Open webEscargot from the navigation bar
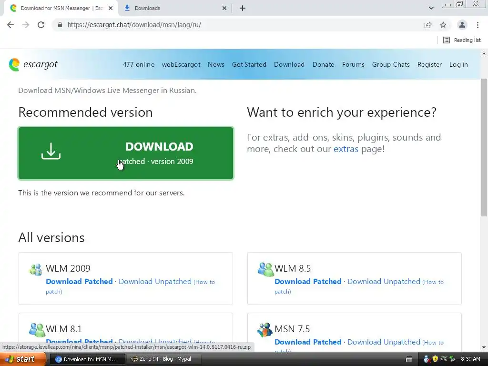The height and width of the screenshot is (366, 488). click(181, 64)
